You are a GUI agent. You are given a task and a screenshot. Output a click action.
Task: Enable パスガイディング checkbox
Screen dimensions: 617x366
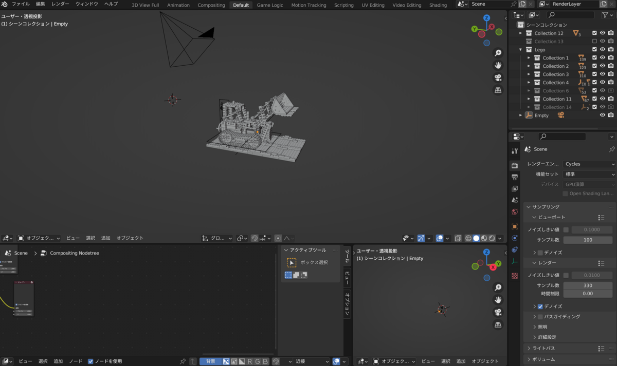(x=540, y=317)
